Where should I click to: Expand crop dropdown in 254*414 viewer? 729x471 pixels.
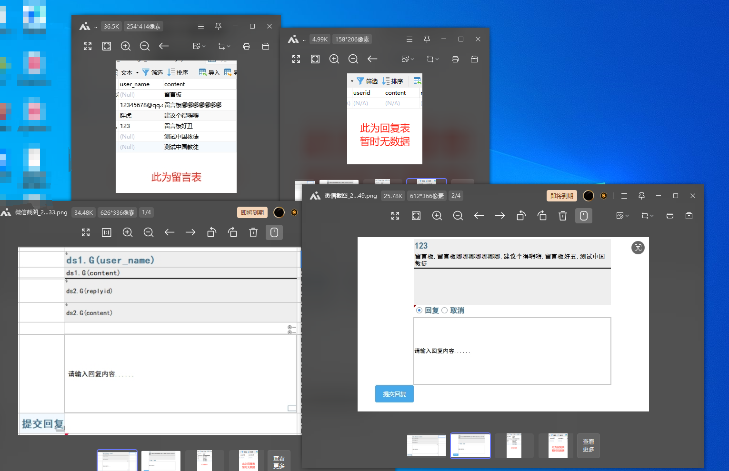(x=224, y=46)
